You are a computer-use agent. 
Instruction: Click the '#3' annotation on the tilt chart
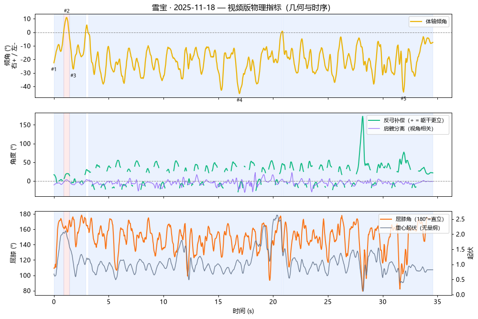pyautogui.click(x=73, y=75)
